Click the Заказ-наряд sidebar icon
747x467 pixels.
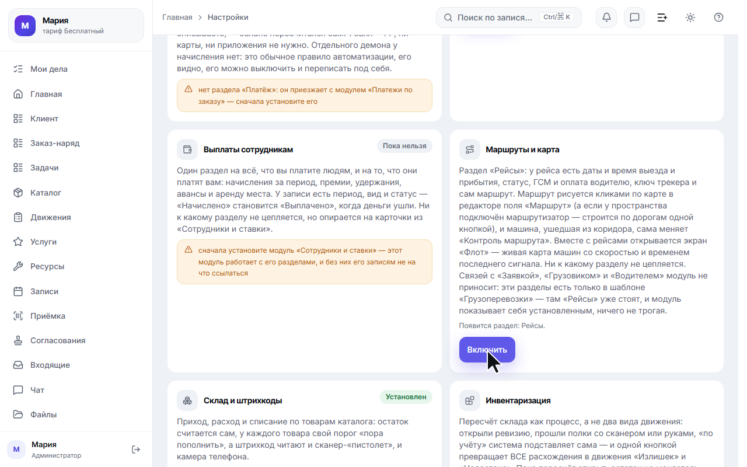coord(18,143)
